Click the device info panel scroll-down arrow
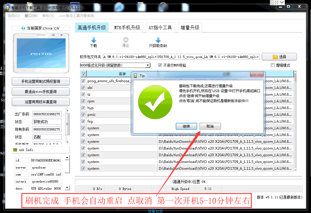The image size is (311, 213). (x=67, y=142)
